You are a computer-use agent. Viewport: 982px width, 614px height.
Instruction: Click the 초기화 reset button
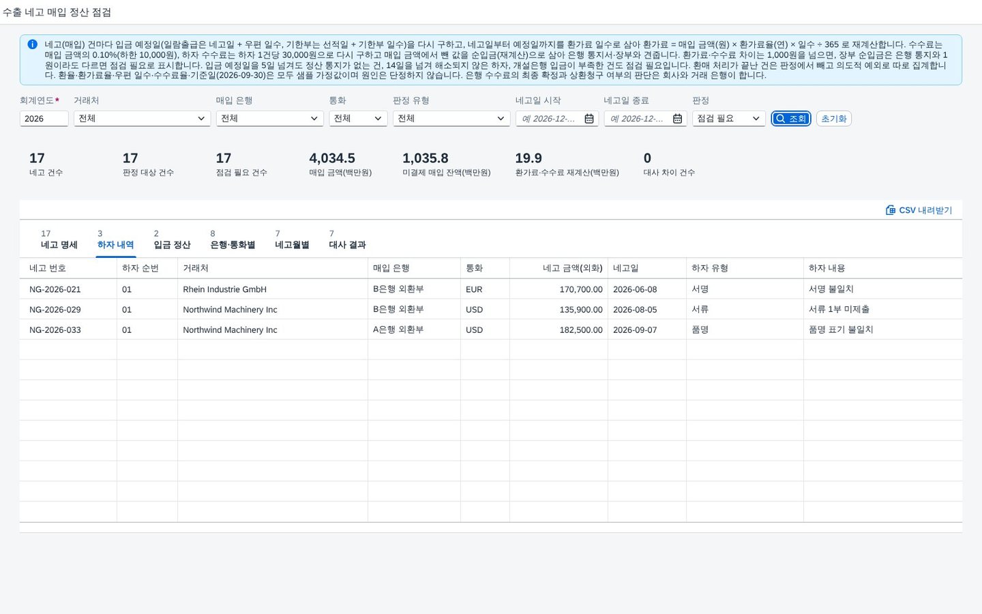click(x=834, y=119)
